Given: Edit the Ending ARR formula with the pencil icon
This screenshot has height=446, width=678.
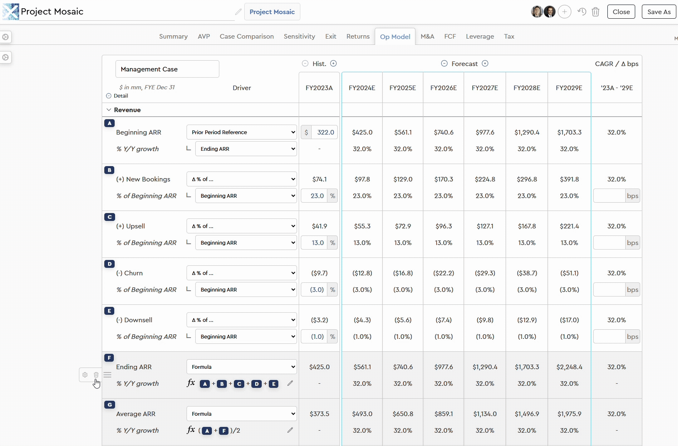Looking at the screenshot, I should [290, 383].
